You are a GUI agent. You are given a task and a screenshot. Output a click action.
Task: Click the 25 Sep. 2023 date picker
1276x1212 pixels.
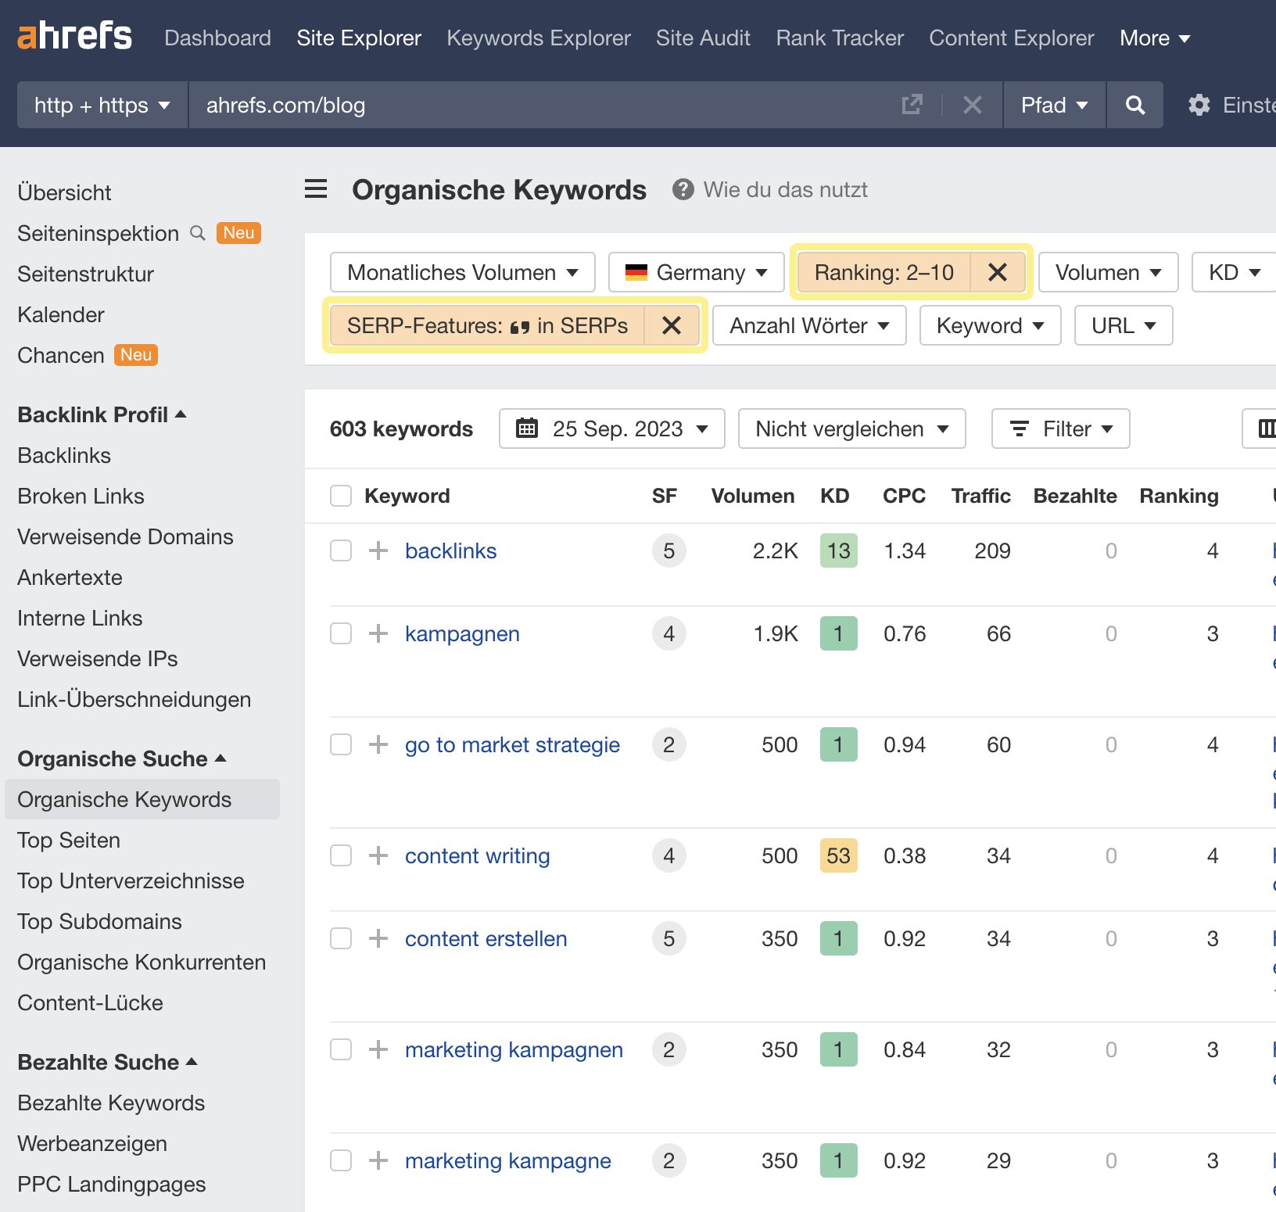[x=611, y=429]
